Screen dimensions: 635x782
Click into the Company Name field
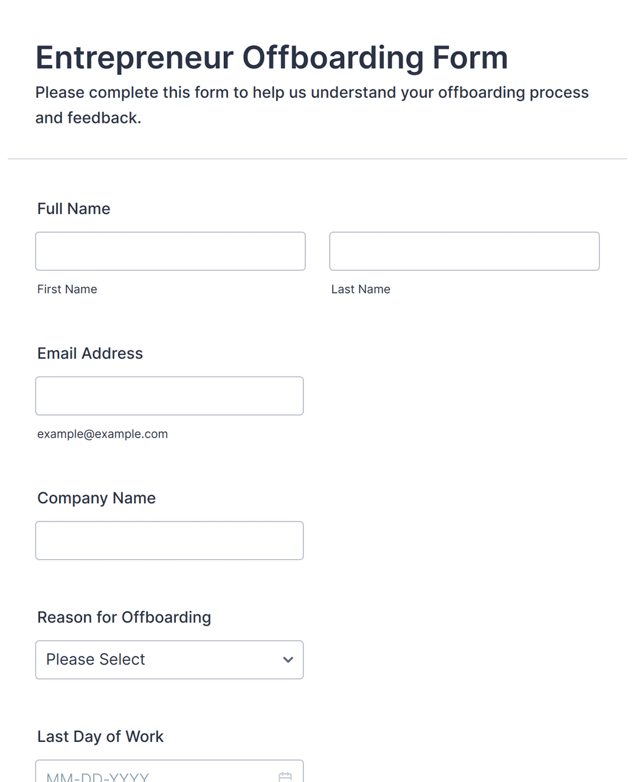pos(169,540)
